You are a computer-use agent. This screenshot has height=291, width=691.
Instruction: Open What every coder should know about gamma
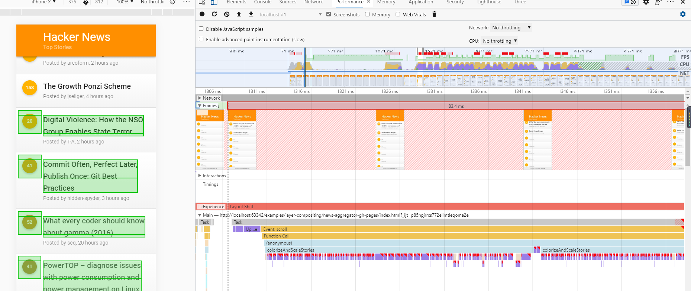point(94,227)
